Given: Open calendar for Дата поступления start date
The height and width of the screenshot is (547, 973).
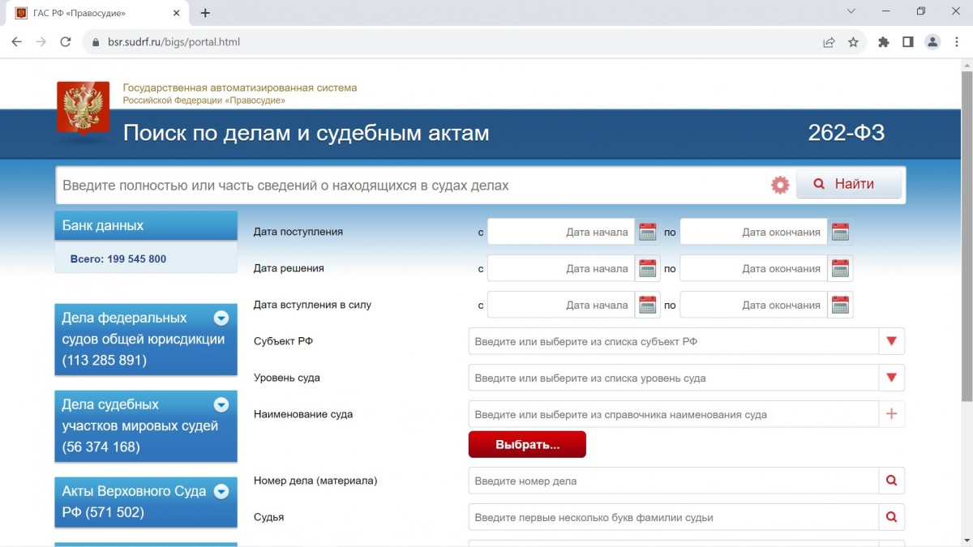Looking at the screenshot, I should (647, 232).
